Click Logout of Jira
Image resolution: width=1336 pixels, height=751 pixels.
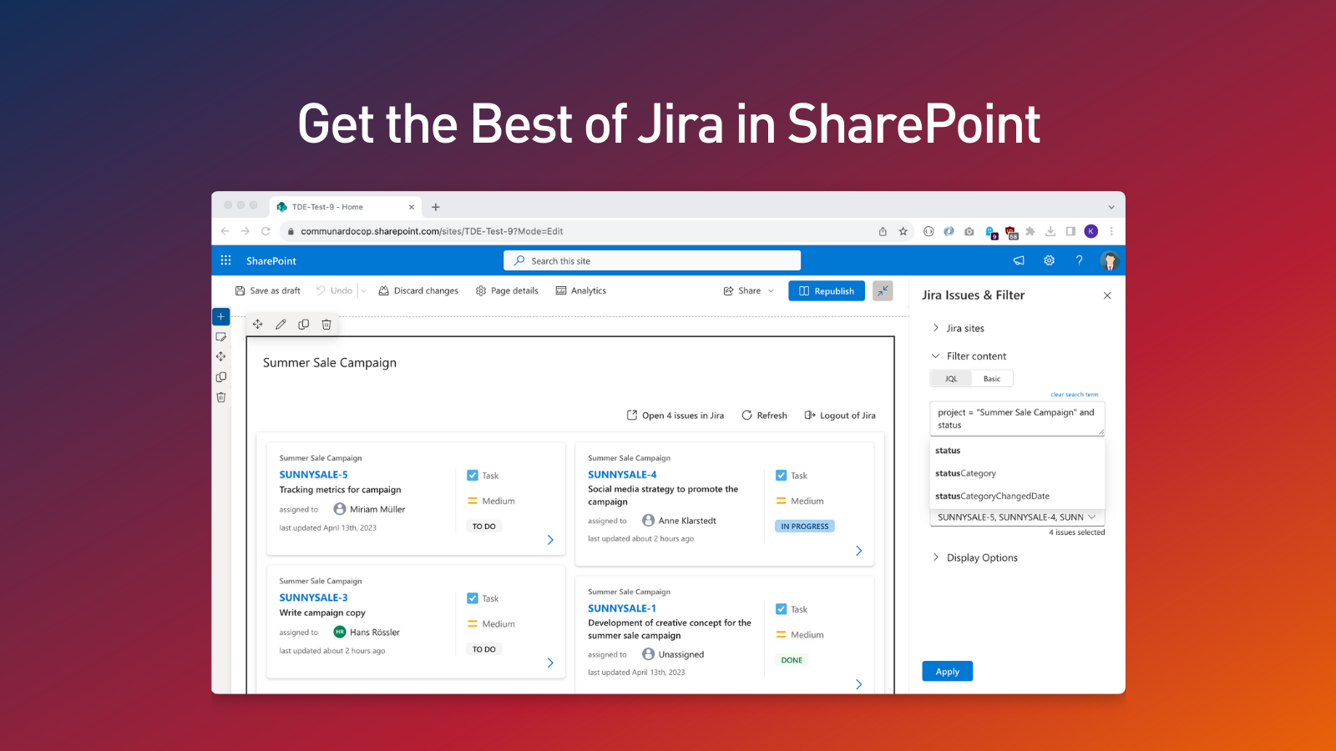[x=840, y=415]
